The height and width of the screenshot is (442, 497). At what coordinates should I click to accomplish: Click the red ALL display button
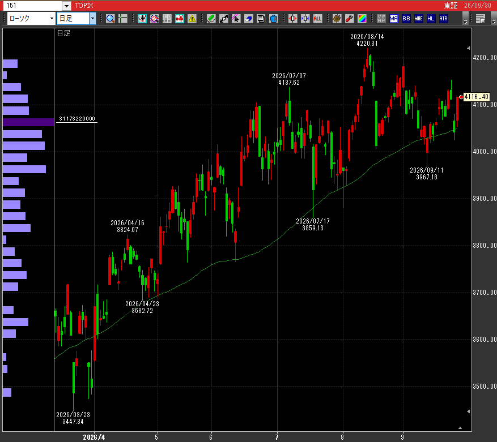(317, 19)
